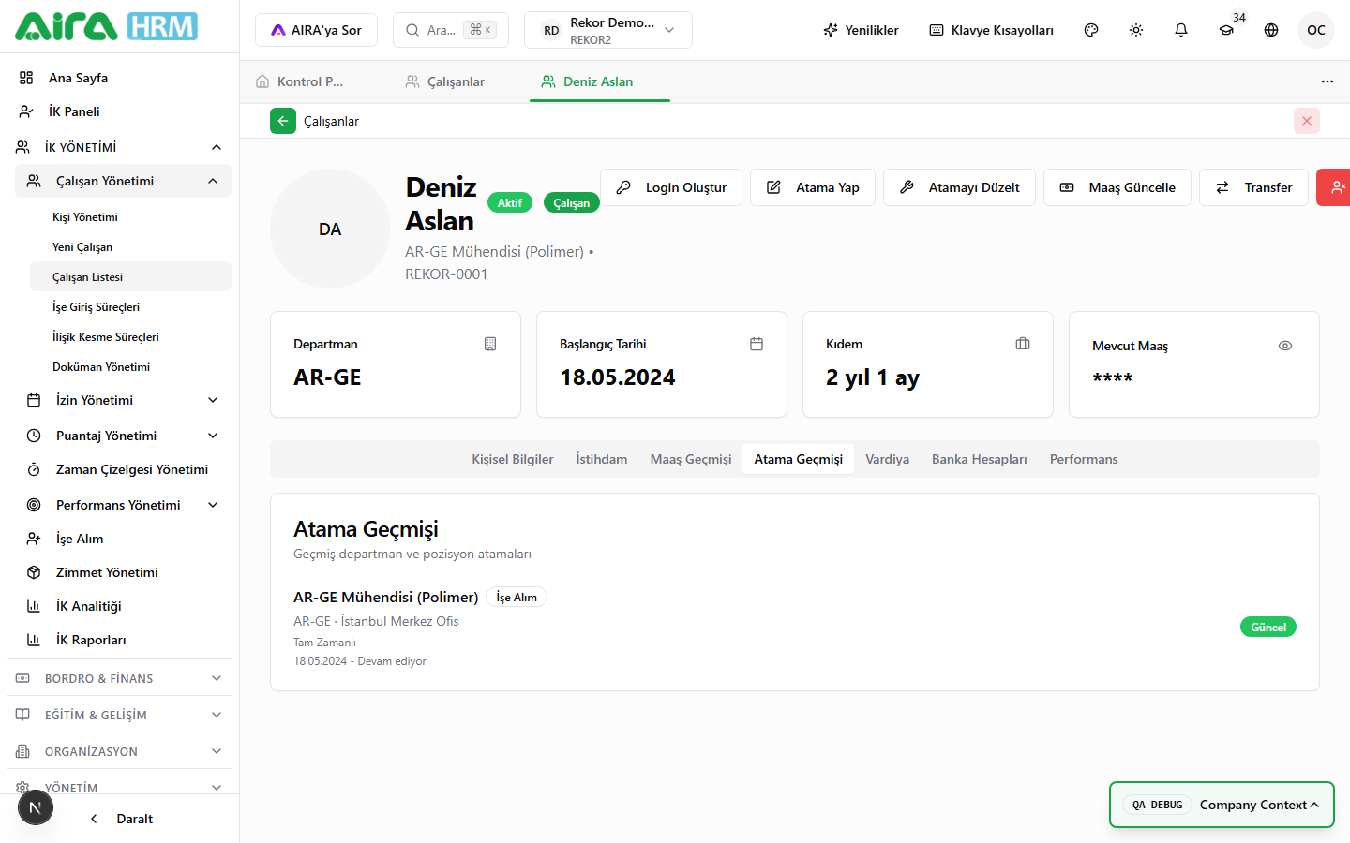
Task: Open Zaman Çizelgesi Yönetimi
Action: [x=123, y=469]
